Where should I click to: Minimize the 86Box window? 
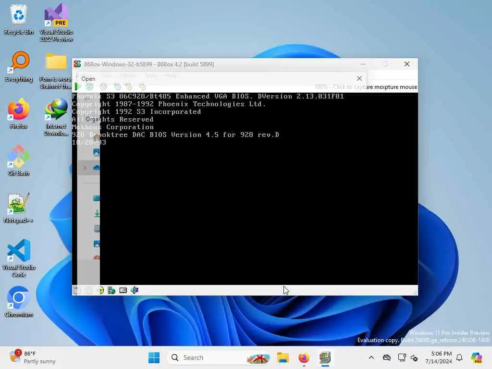(x=363, y=64)
